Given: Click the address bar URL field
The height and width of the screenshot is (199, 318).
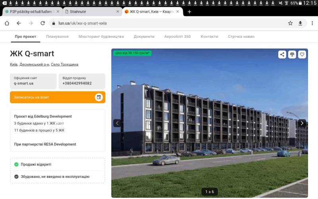Looking at the screenshot, I should (x=167, y=23).
